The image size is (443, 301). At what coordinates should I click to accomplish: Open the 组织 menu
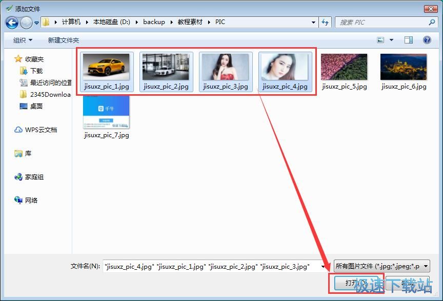coord(23,40)
